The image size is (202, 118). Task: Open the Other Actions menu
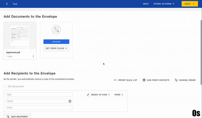(164, 4)
